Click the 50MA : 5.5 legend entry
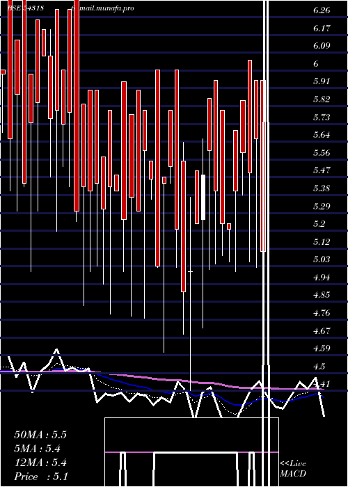 coord(40,435)
